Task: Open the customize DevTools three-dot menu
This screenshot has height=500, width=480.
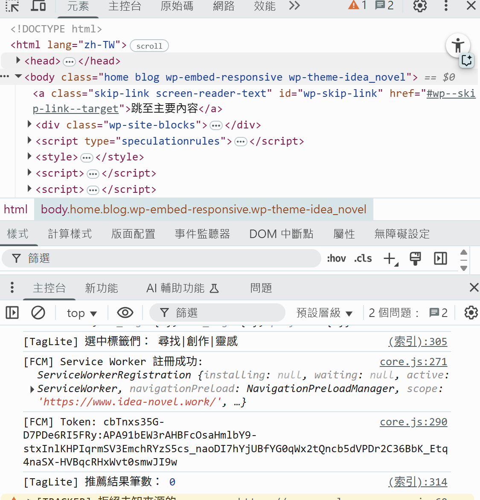Action: (445, 6)
